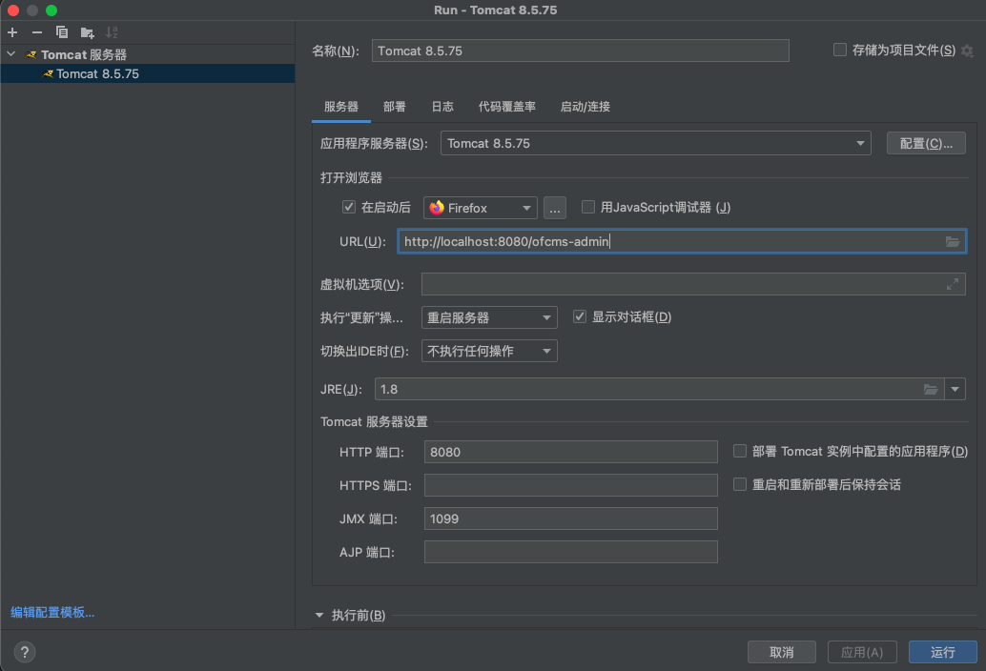The width and height of the screenshot is (986, 671).
Task: Toggle 显示对话框 checkbox
Action: pos(579,316)
